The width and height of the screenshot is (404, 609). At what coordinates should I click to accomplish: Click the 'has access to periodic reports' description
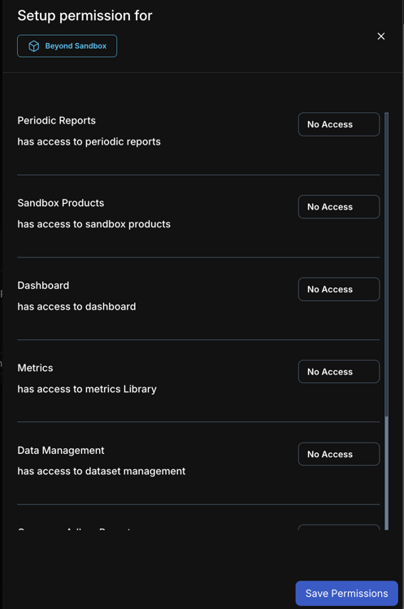click(89, 141)
